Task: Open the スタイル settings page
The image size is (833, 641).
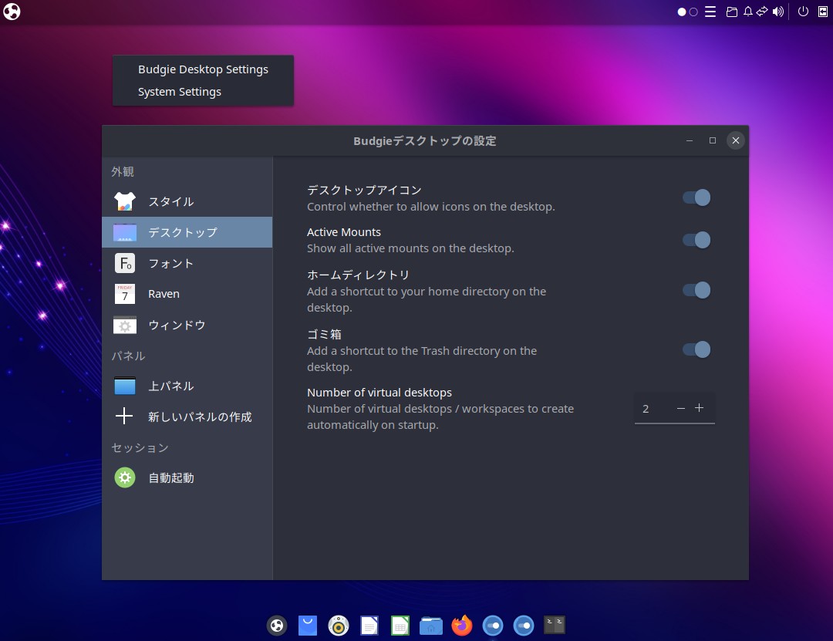Action: [187, 201]
